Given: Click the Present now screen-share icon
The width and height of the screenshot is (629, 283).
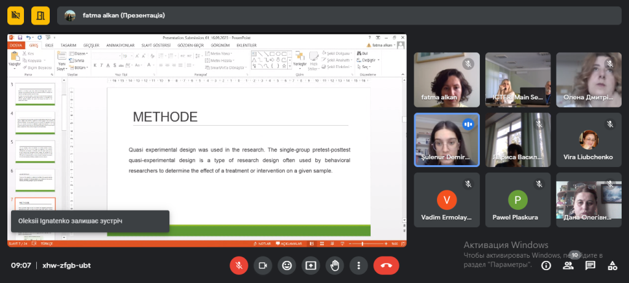Looking at the screenshot, I should (x=311, y=265).
